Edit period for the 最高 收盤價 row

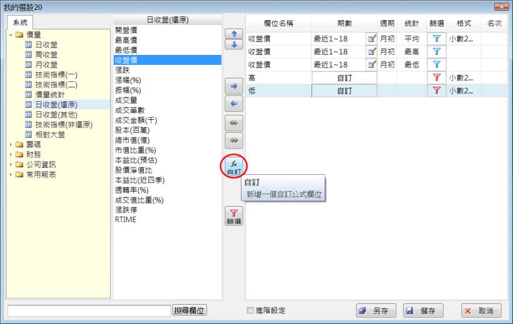tap(372, 52)
